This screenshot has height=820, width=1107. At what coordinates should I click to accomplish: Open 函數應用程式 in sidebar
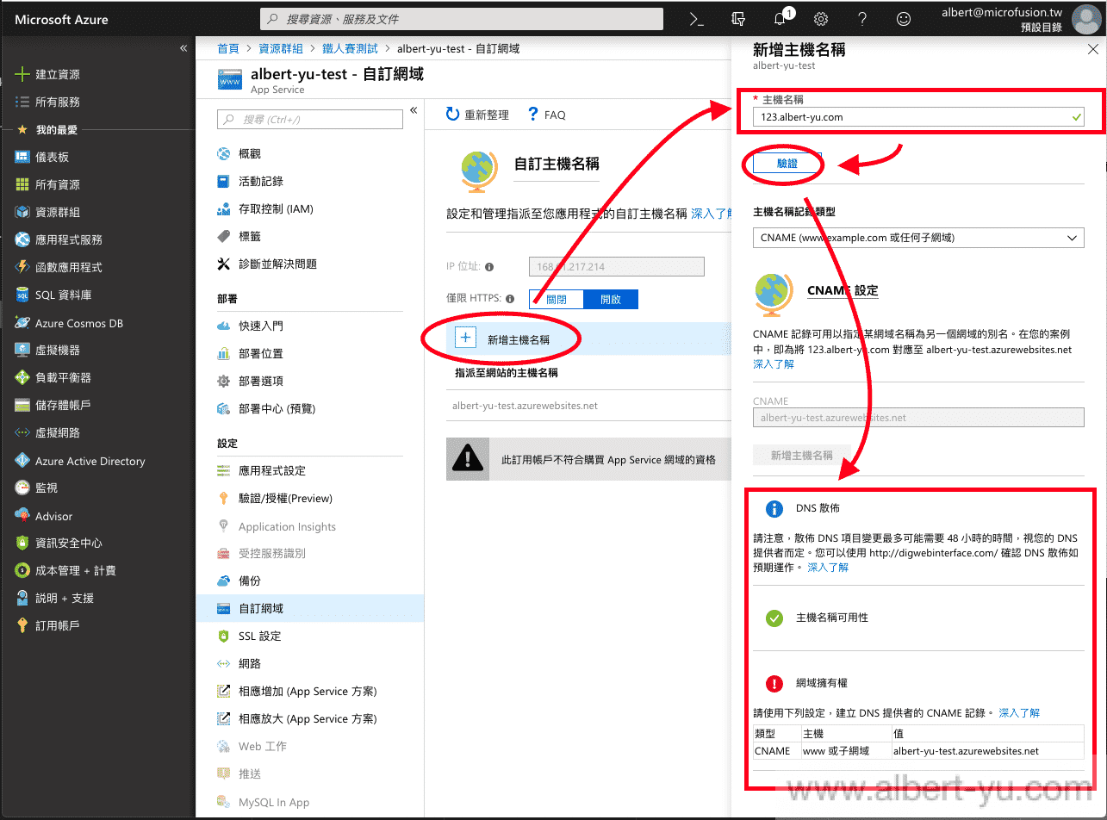[68, 267]
